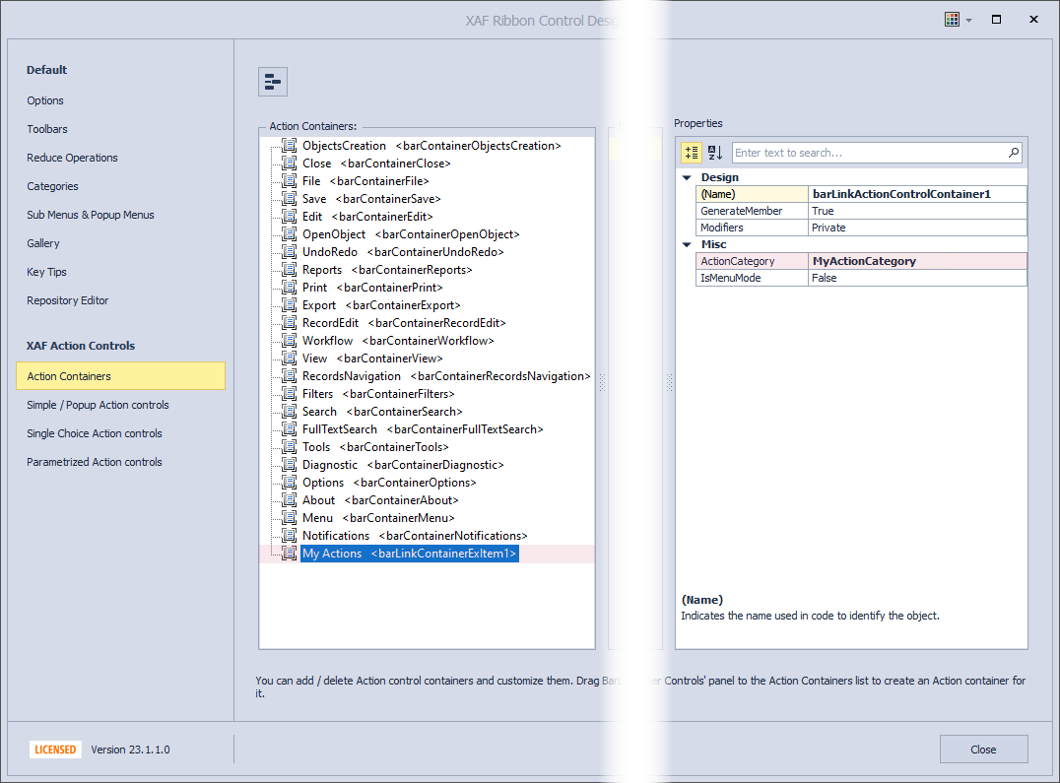Click the OpenObject container's icon
The width and height of the screenshot is (1060, 783).
coord(290,233)
